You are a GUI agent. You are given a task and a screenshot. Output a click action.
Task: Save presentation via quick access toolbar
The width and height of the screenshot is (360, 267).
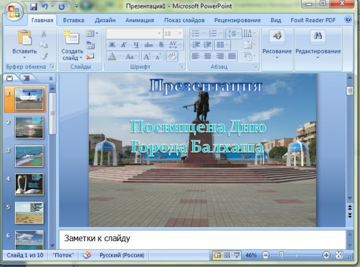click(33, 7)
